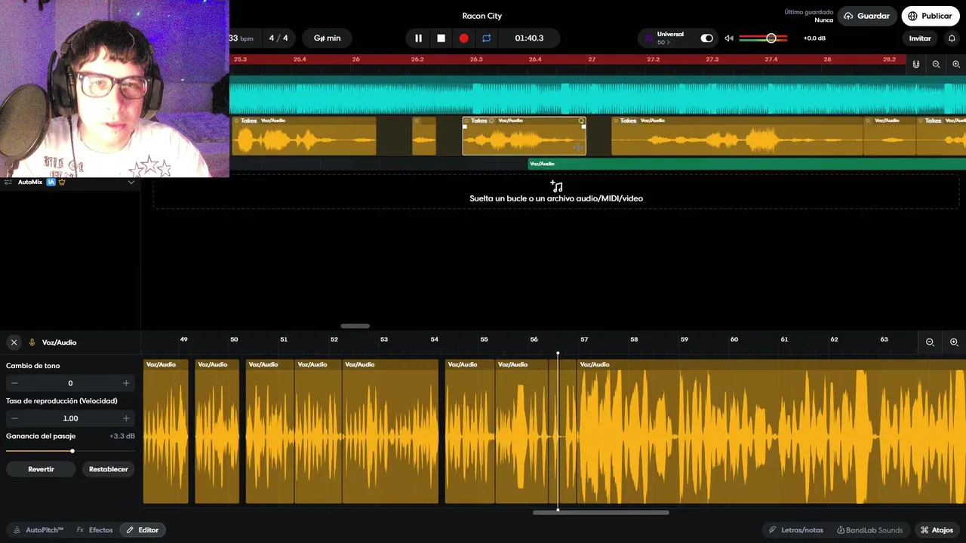Open the Fx Efectos tab
966x543 pixels.
pos(94,530)
